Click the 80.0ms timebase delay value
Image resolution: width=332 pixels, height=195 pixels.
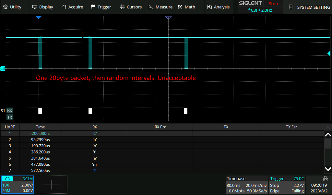pos(233,185)
